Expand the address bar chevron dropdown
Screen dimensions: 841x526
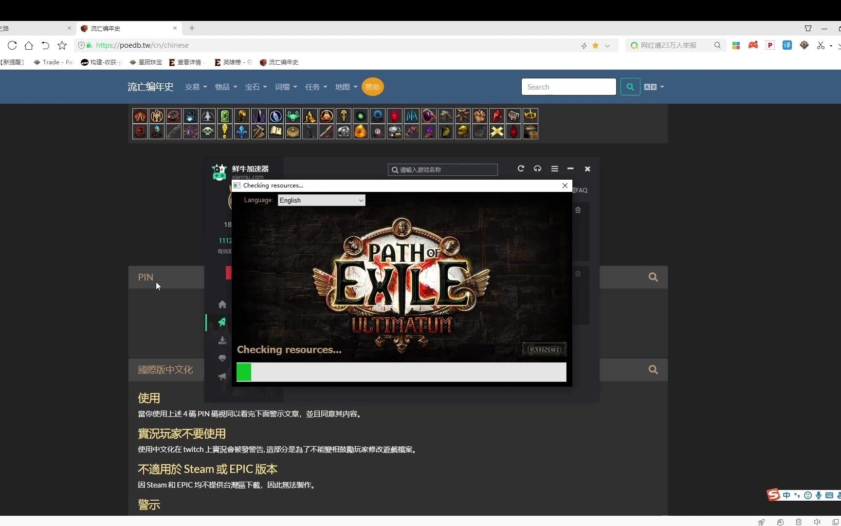click(607, 46)
